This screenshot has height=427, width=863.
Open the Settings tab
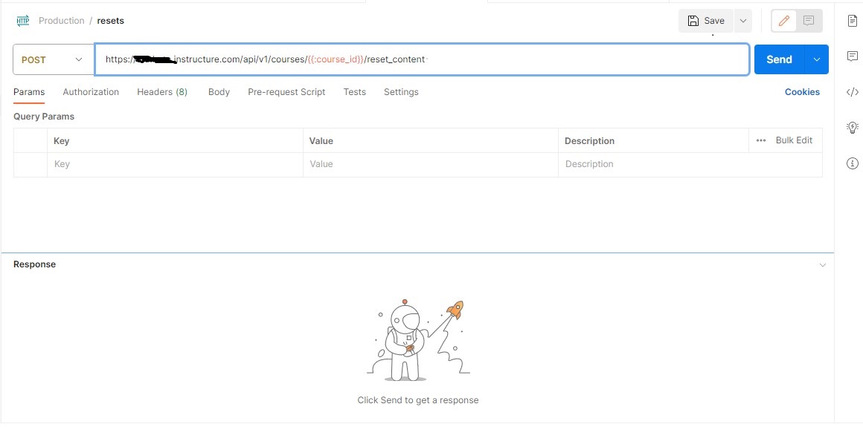click(401, 92)
